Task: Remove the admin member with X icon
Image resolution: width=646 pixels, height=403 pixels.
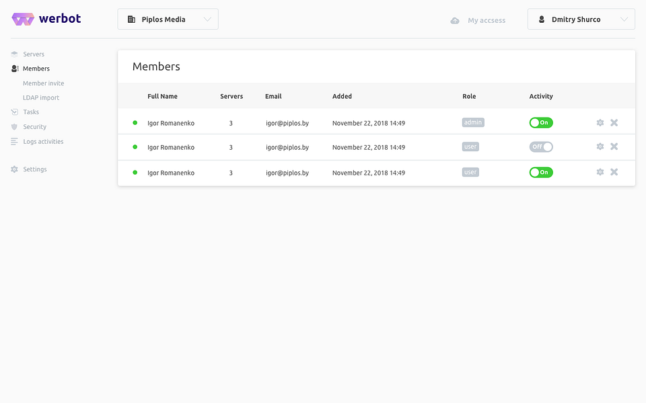Action: pos(614,122)
